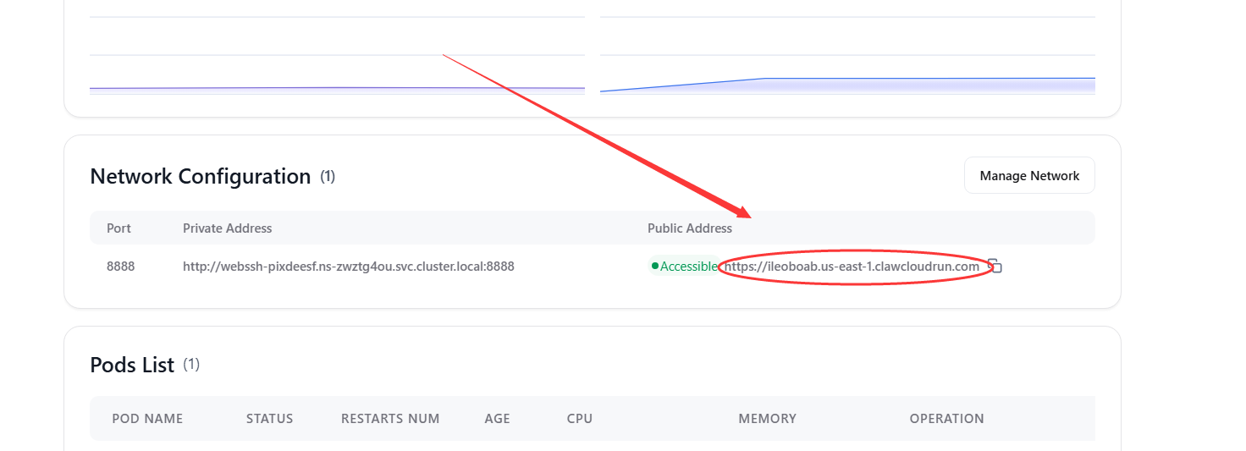The height and width of the screenshot is (451, 1246).
Task: Click the Private Address column header
Action: 228,228
